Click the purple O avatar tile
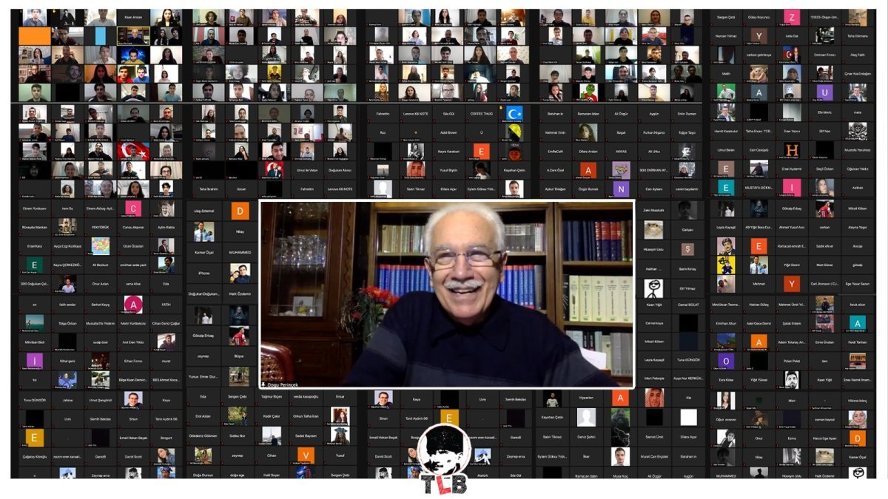The height and width of the screenshot is (499, 888). (x=725, y=361)
